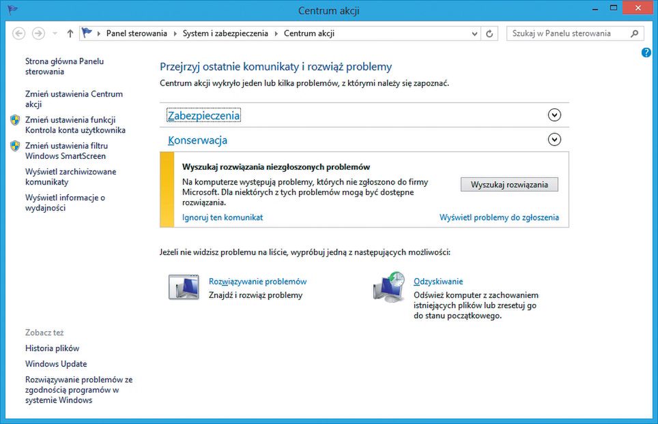Open Rozwiązywanie problemów link
This screenshot has width=658, height=424.
[257, 282]
